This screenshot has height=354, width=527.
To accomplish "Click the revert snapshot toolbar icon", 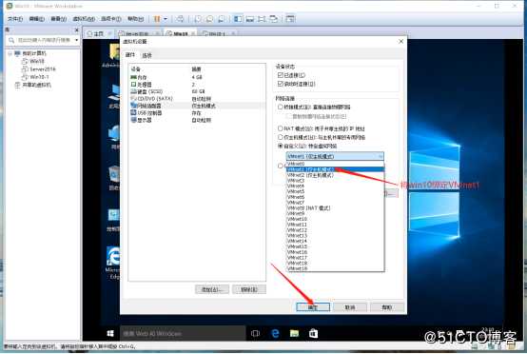I will coord(209,19).
